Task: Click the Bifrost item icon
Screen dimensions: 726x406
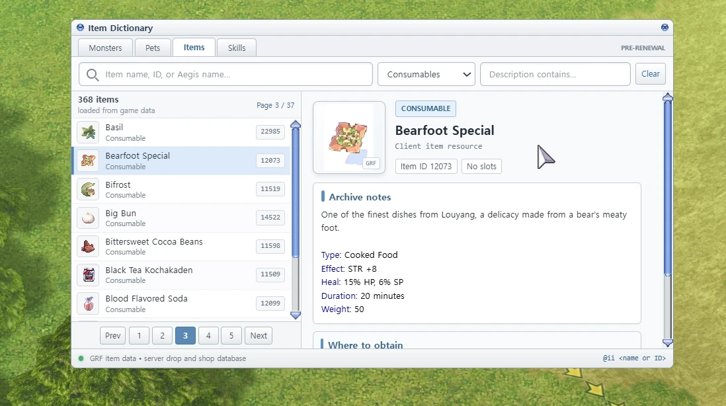Action: 88,189
